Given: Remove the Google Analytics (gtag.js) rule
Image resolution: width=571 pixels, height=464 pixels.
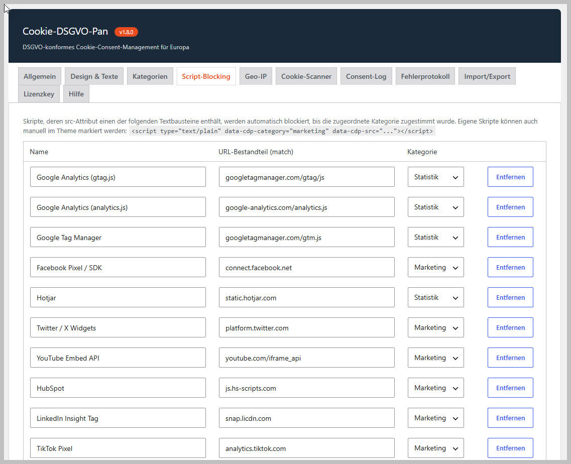Looking at the screenshot, I should (x=510, y=177).
